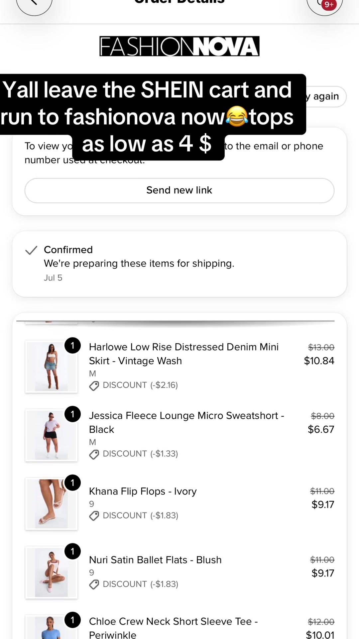The height and width of the screenshot is (639, 359).
Task: Click the Buy again button
Action: coord(326,97)
